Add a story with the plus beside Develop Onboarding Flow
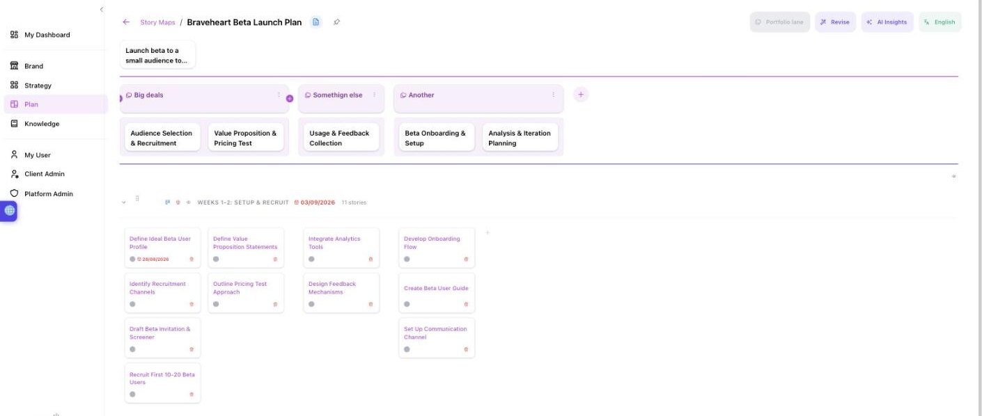The image size is (982, 416). pos(488,233)
